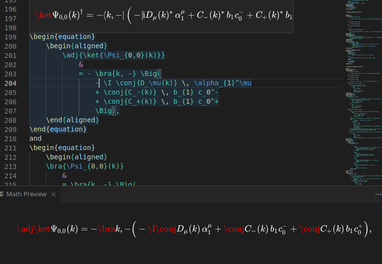Click \conj{D_\mu(k)} on line 204

147,83
